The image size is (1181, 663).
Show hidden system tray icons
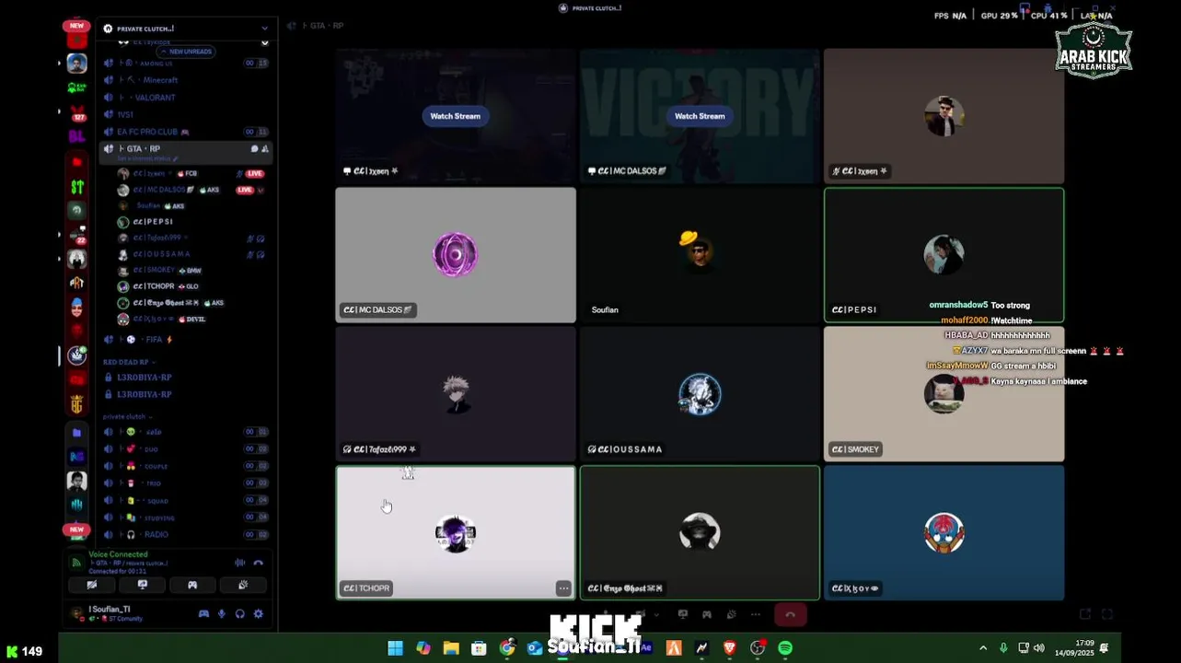pos(983,648)
